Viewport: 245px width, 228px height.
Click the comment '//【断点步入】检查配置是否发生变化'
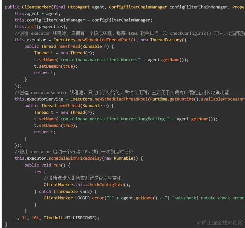point(82,178)
